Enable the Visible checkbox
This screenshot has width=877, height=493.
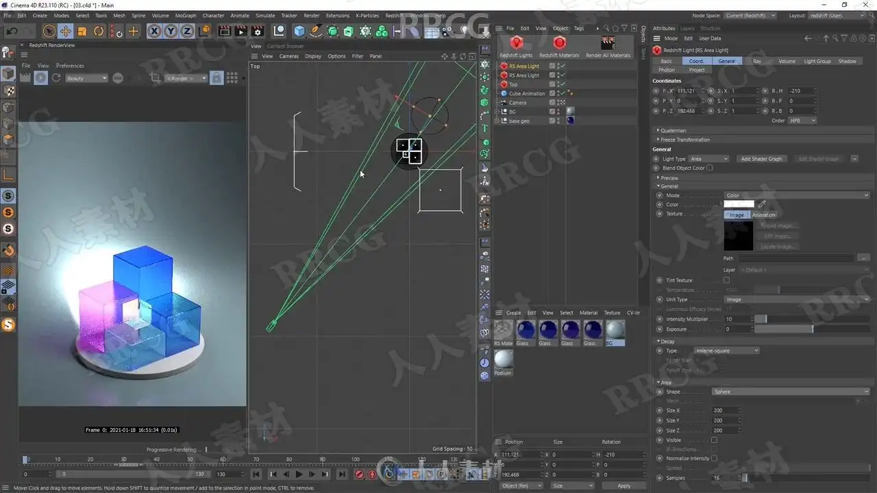coord(714,440)
